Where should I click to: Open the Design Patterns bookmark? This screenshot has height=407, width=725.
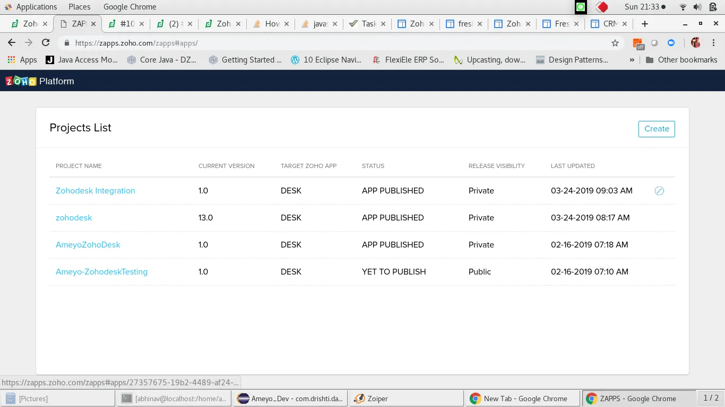coord(572,60)
